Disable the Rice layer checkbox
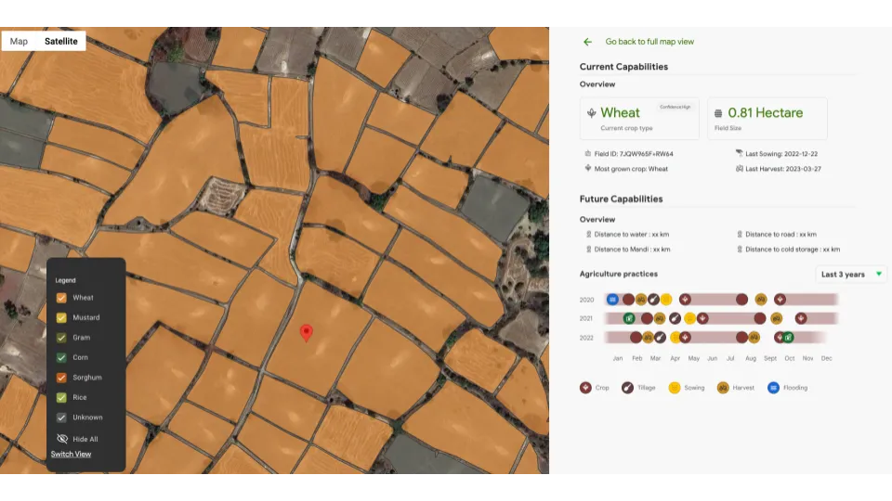The height and width of the screenshot is (501, 892). coord(61,397)
